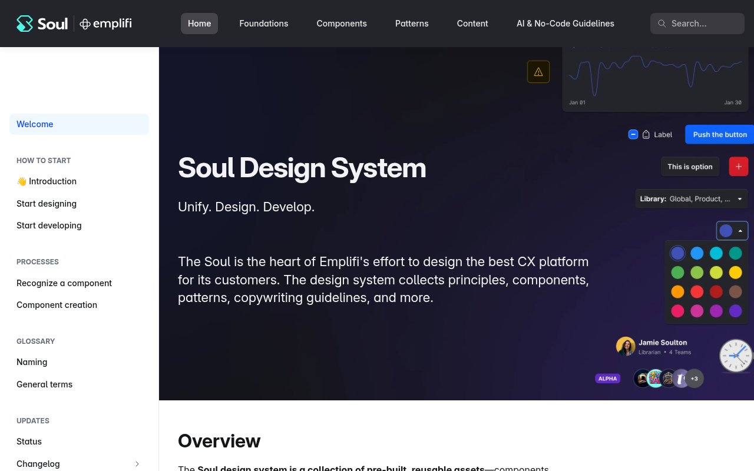Click the Soul Design System heading
Screen dimensions: 754x471
[x=302, y=168]
